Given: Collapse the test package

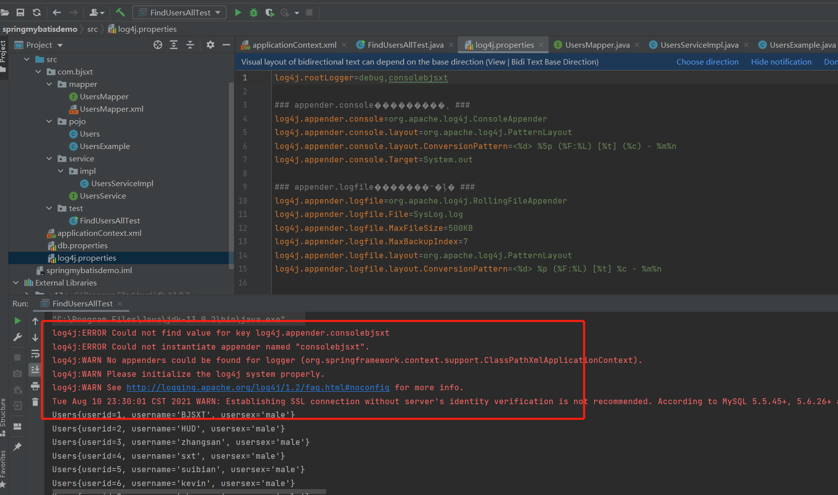Looking at the screenshot, I should (x=49, y=208).
